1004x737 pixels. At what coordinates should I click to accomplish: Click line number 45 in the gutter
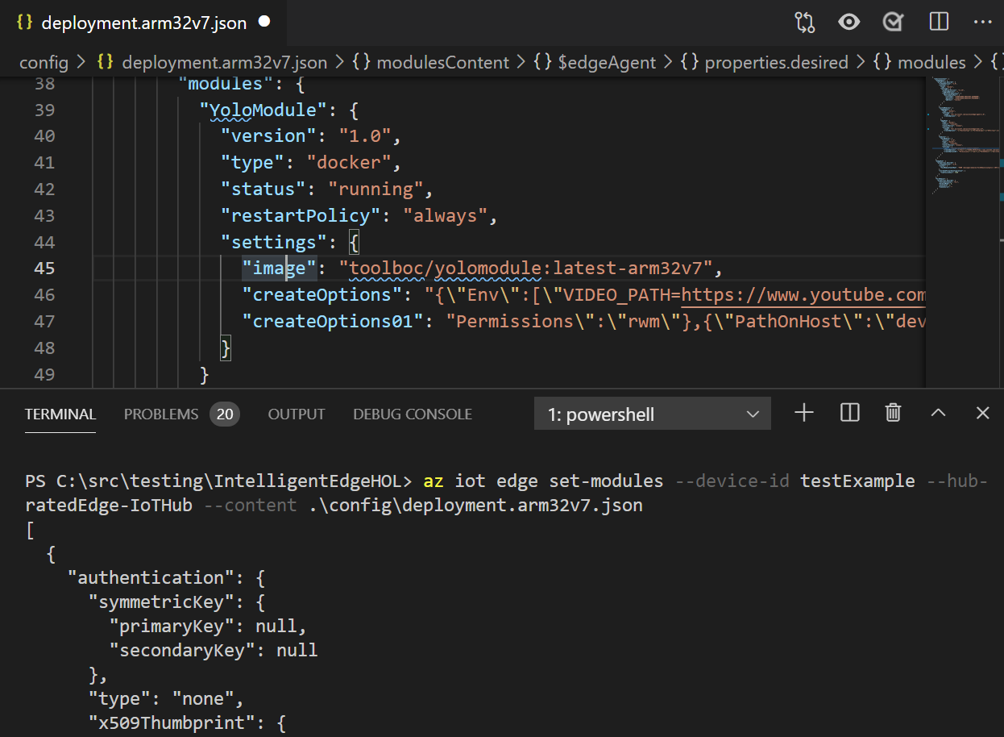coord(44,269)
